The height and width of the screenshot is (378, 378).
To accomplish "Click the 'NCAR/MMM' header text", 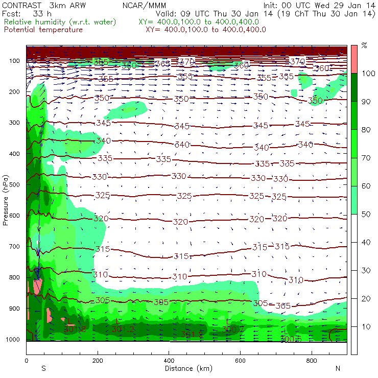I will (x=144, y=5).
